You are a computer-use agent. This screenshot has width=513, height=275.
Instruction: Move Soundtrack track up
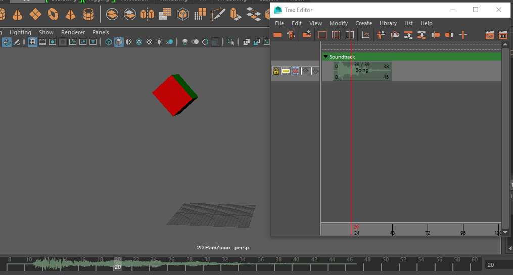[306, 71]
